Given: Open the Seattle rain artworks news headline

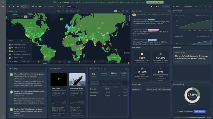Looking at the screenshot, I should (x=151, y=33).
